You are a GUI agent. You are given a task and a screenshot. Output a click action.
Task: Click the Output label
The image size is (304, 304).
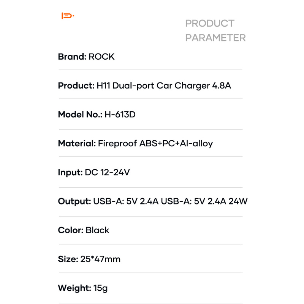(x=74, y=201)
